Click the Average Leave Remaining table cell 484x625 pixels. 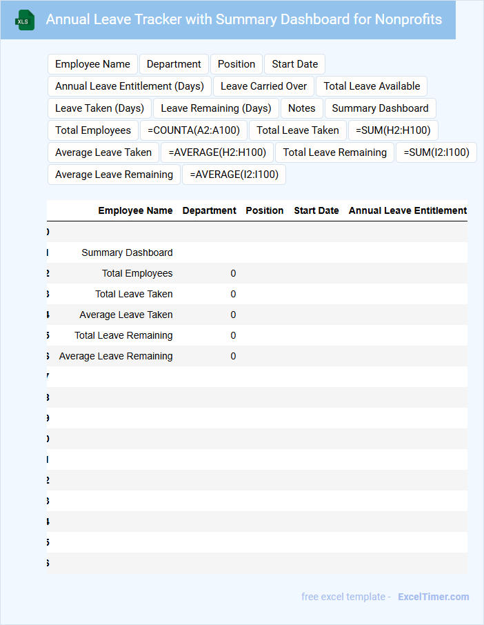[x=116, y=357]
